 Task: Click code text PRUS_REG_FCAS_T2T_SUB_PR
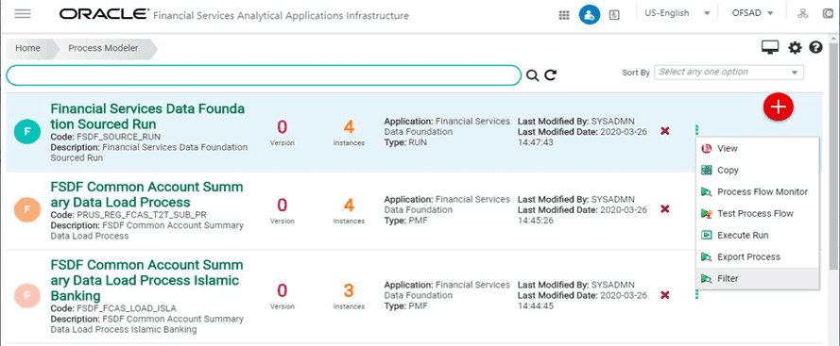(x=142, y=214)
